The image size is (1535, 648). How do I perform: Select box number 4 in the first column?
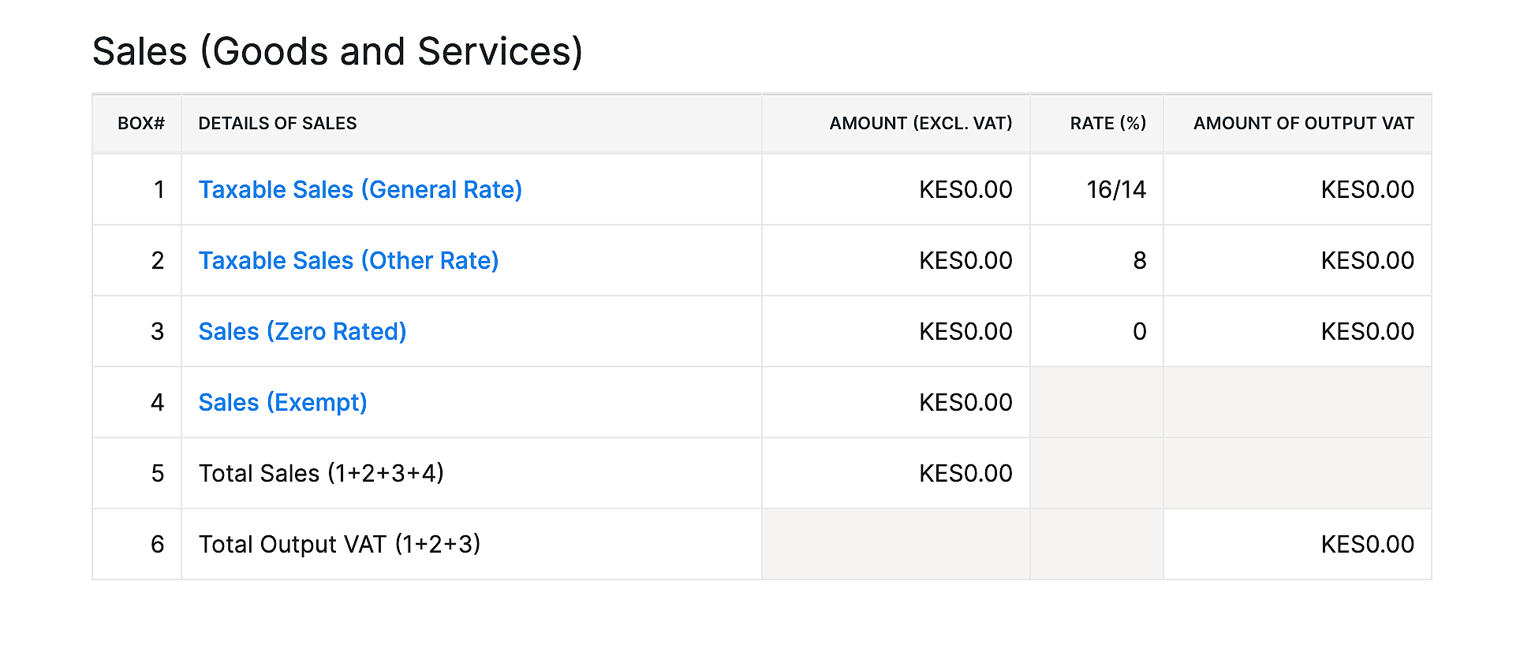159,402
